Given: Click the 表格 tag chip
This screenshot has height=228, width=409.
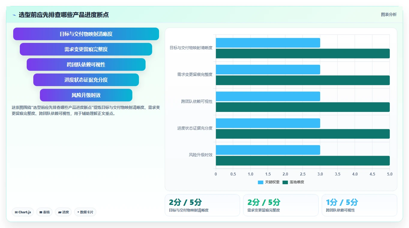Looking at the screenshot, I should click(44, 212).
